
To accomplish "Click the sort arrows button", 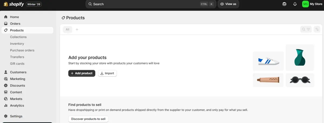I will pos(317,29).
